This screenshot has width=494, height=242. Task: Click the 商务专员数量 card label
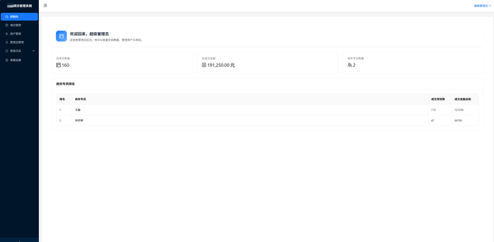point(356,59)
